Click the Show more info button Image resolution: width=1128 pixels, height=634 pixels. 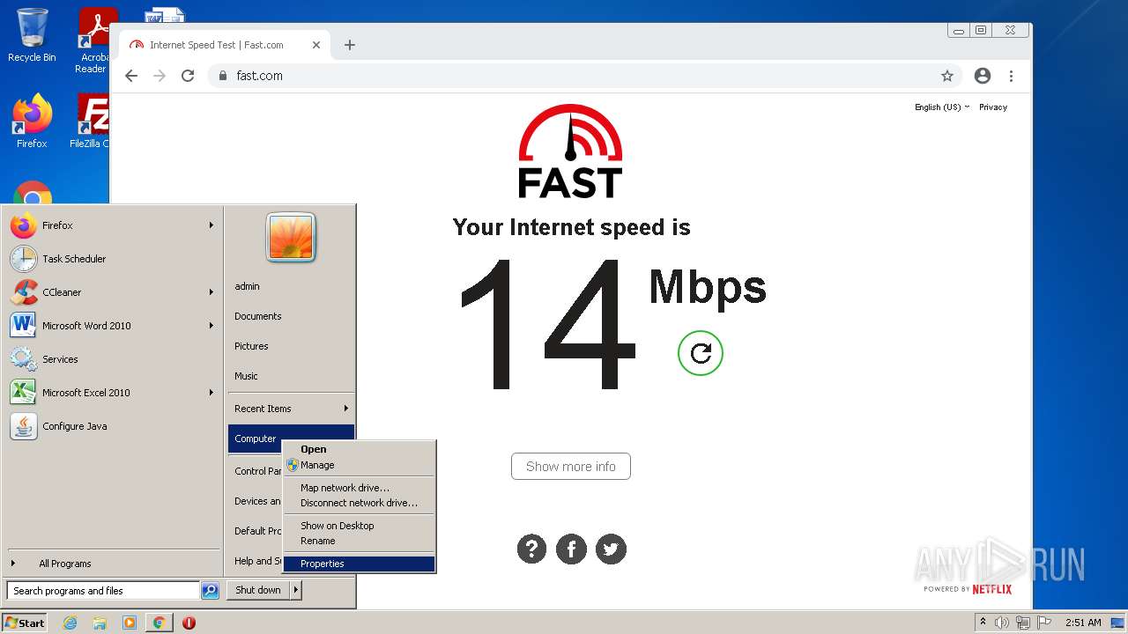click(x=571, y=467)
